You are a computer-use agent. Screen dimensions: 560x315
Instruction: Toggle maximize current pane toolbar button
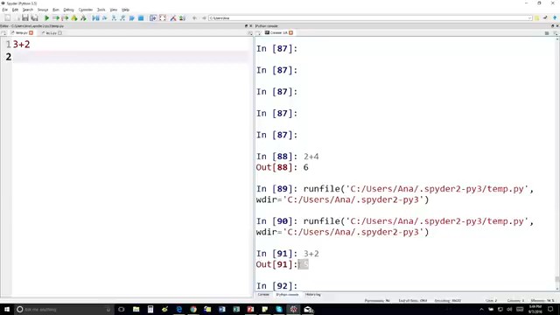pyautogui.click(x=153, y=17)
